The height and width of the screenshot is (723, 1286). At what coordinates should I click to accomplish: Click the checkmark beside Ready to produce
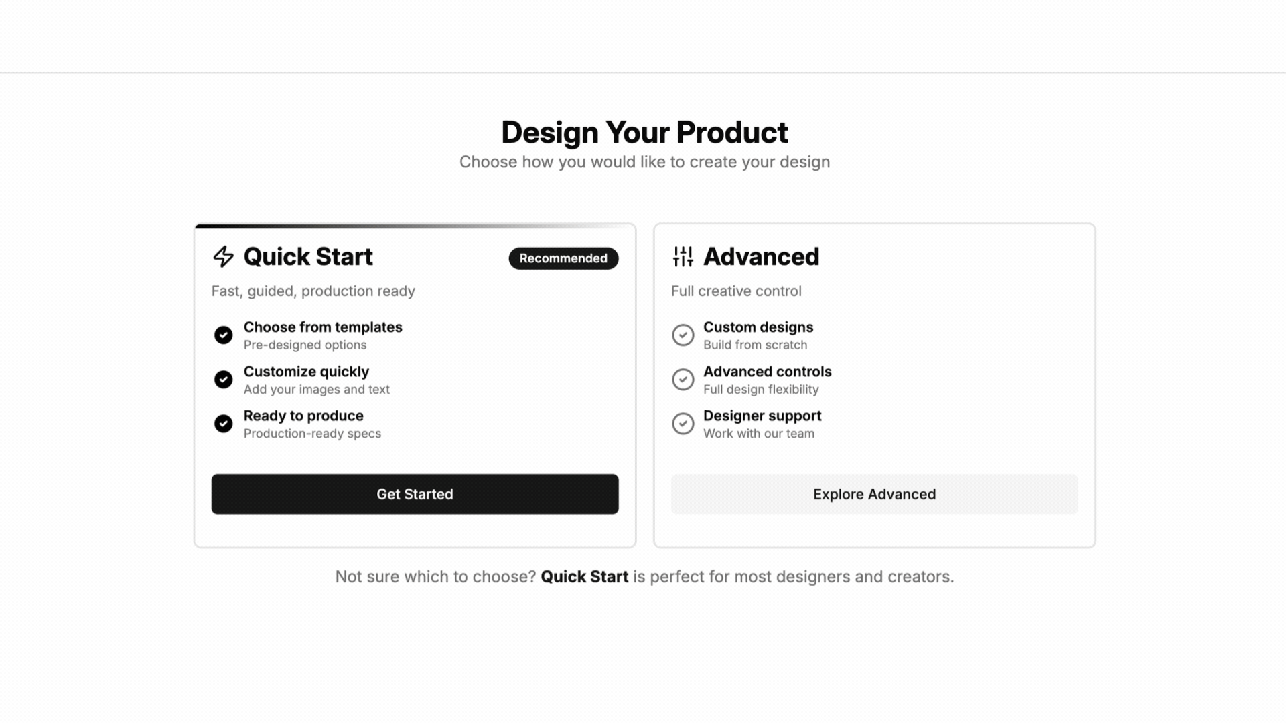coord(223,424)
